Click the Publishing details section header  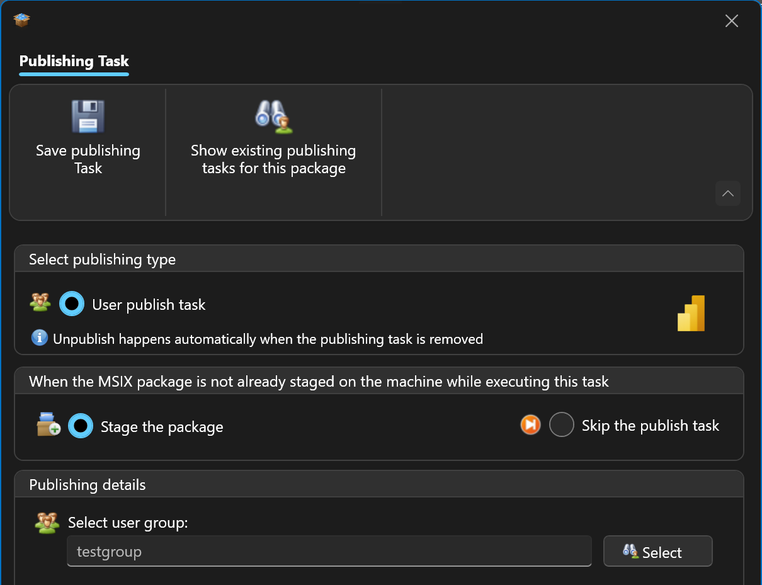pos(88,484)
